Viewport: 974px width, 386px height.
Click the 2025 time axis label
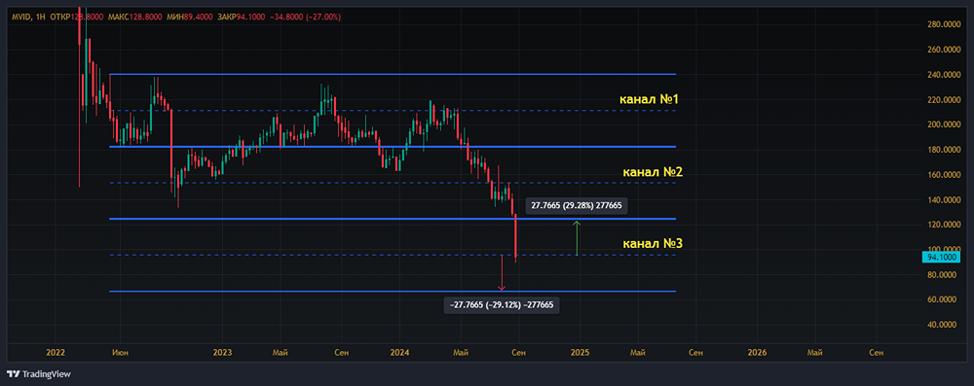click(581, 353)
